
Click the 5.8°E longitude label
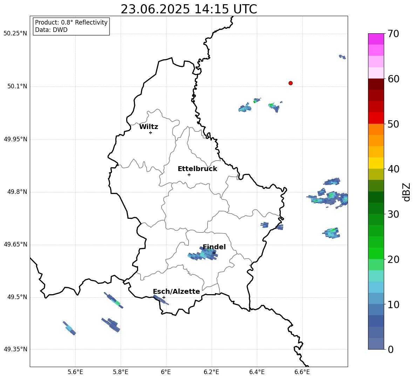(121, 372)
